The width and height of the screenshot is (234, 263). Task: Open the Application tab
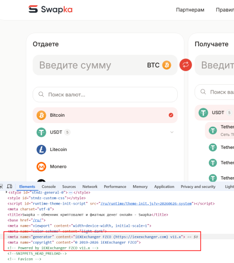tap(164, 187)
